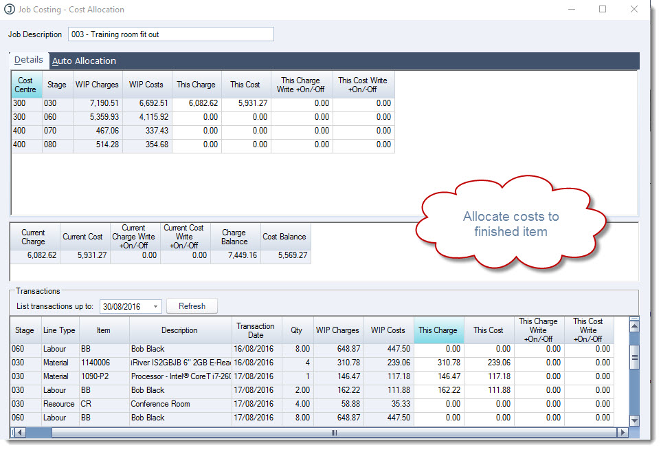The width and height of the screenshot is (661, 450).
Task: Click This Cost value 117.18
Action: pyautogui.click(x=489, y=376)
